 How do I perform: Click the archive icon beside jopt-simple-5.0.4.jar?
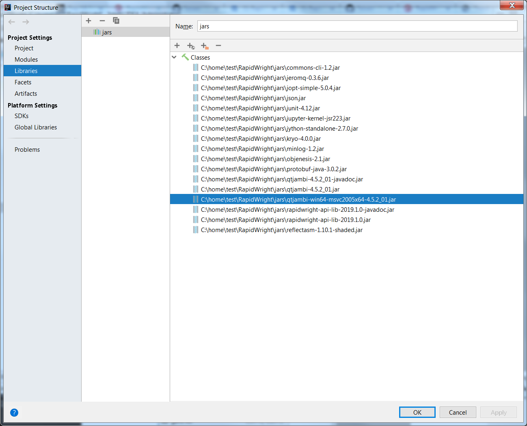(x=196, y=88)
